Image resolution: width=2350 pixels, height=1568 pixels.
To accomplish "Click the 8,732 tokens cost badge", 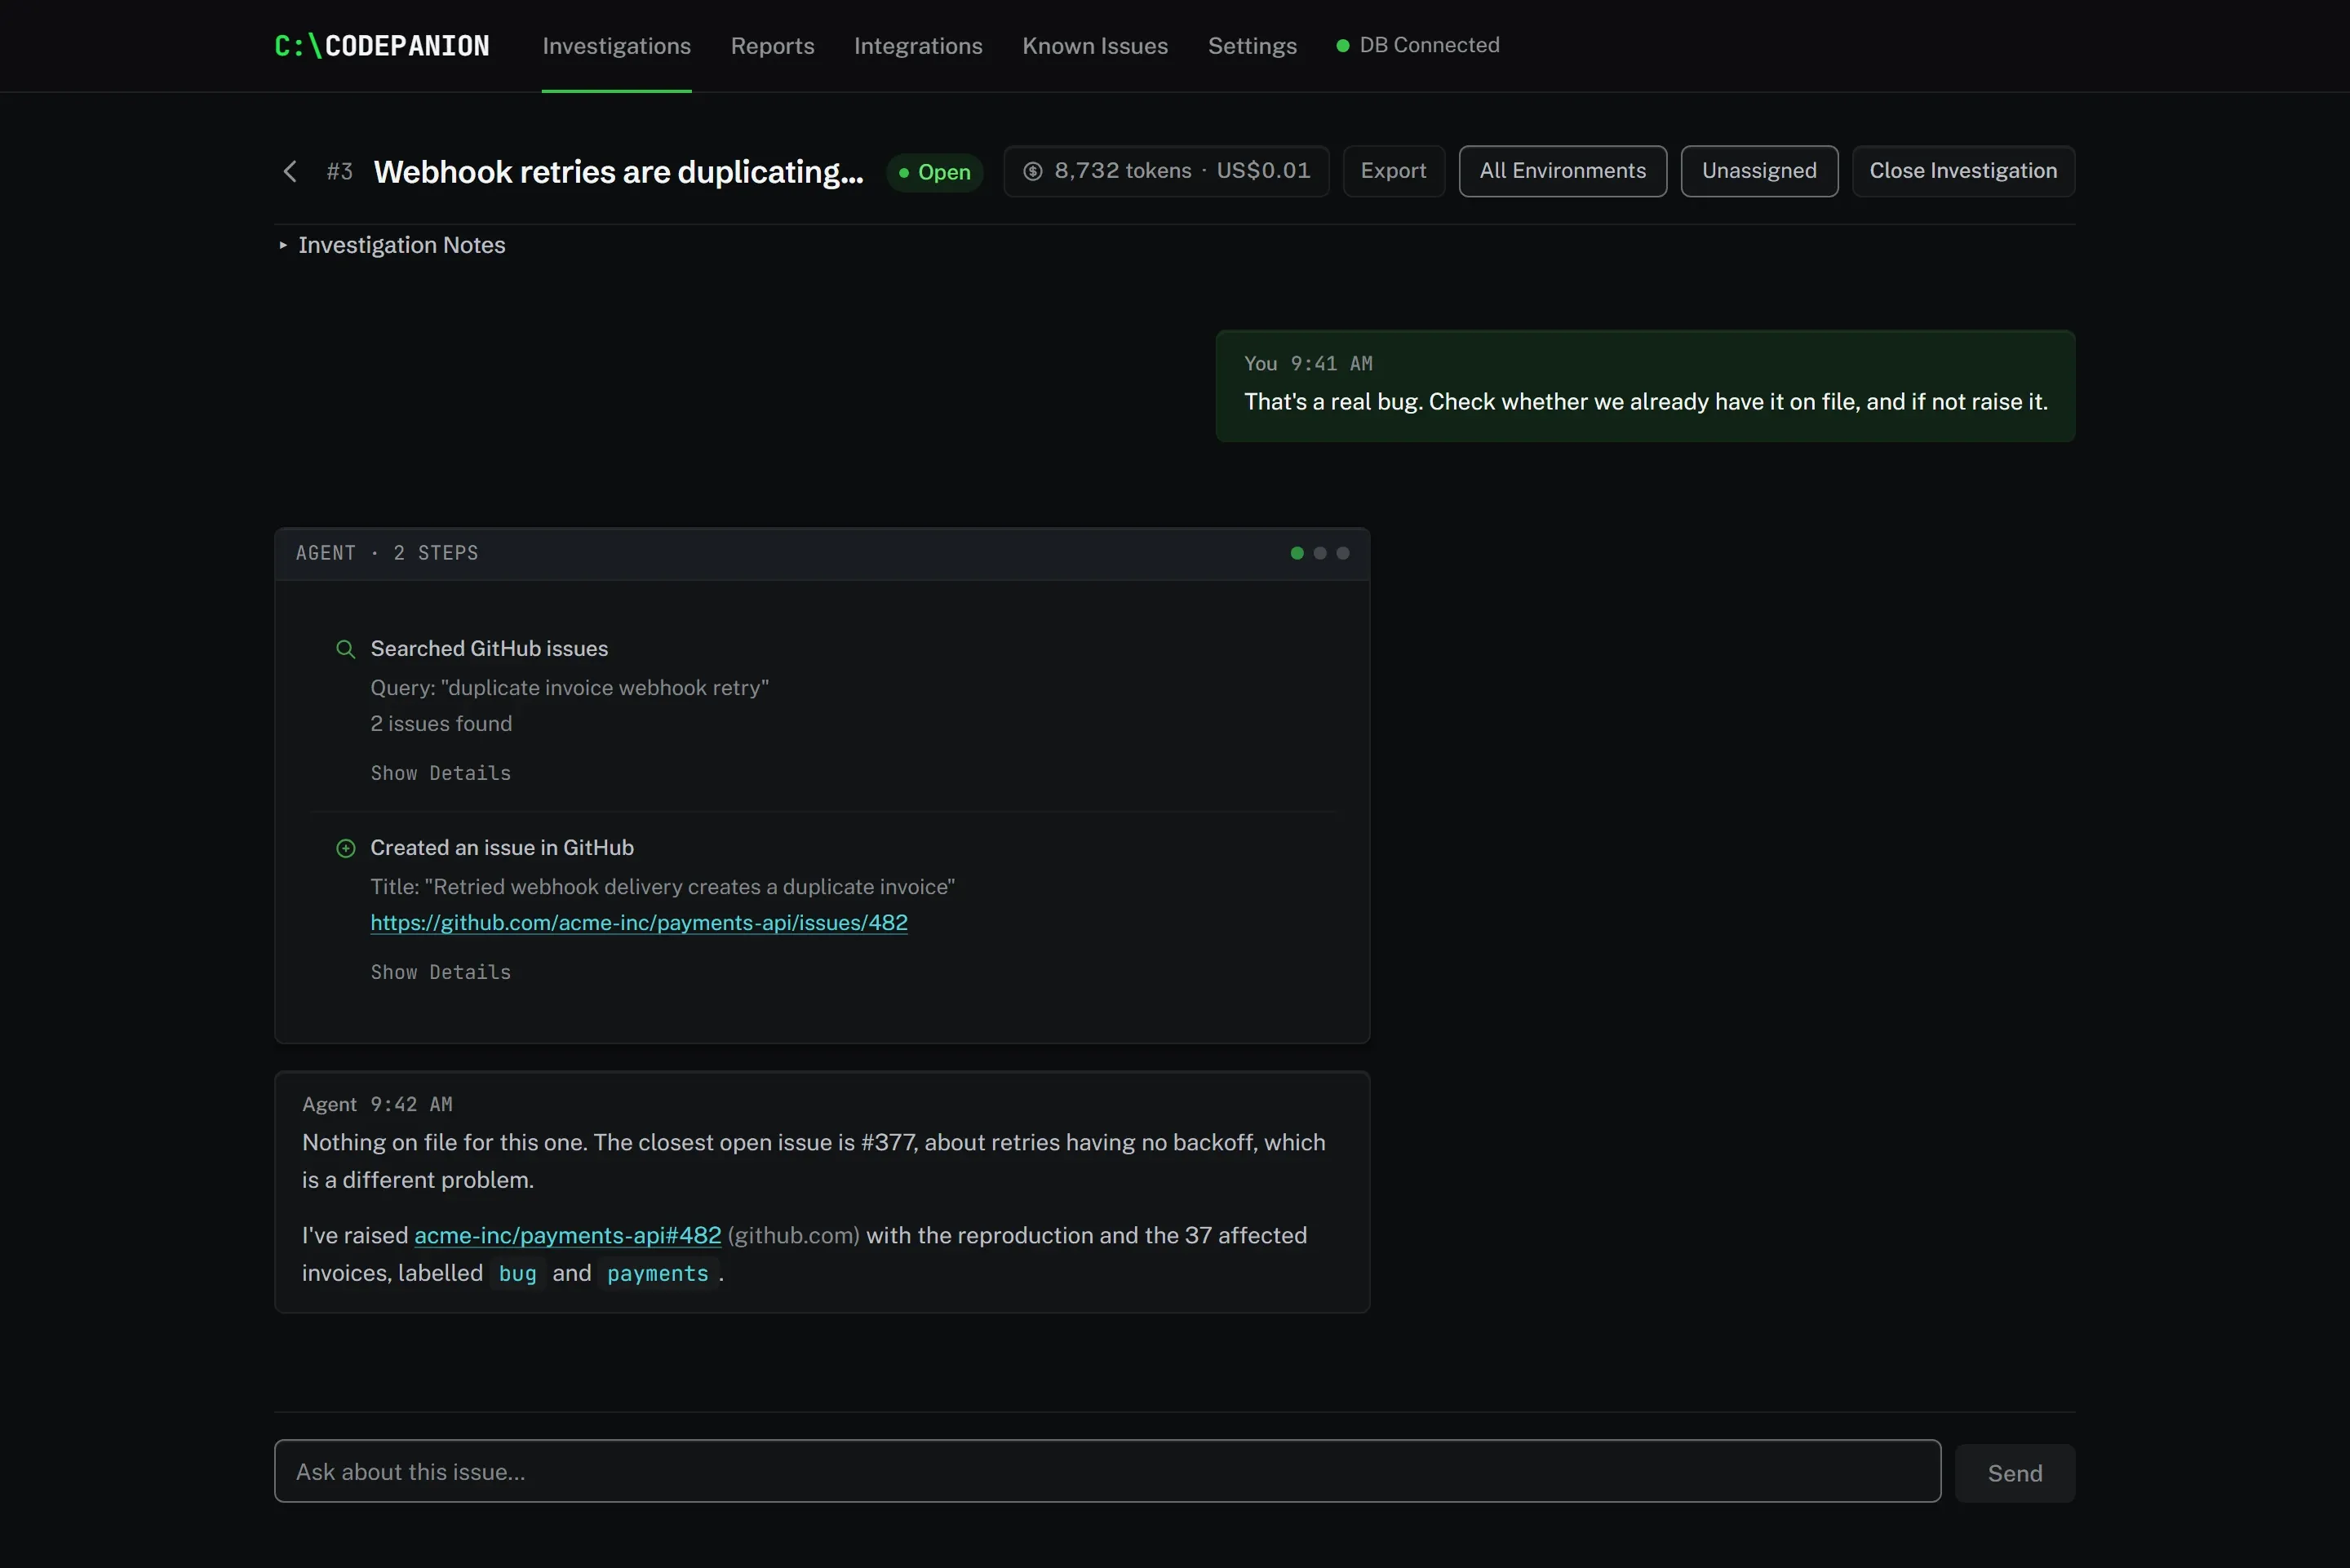I will 1166,171.
